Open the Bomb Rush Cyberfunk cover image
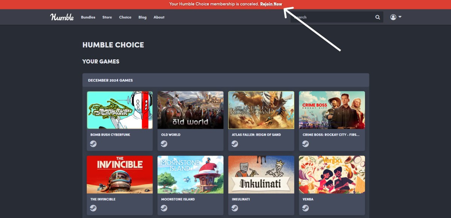Screen dimensions: 451x218 [120, 110]
